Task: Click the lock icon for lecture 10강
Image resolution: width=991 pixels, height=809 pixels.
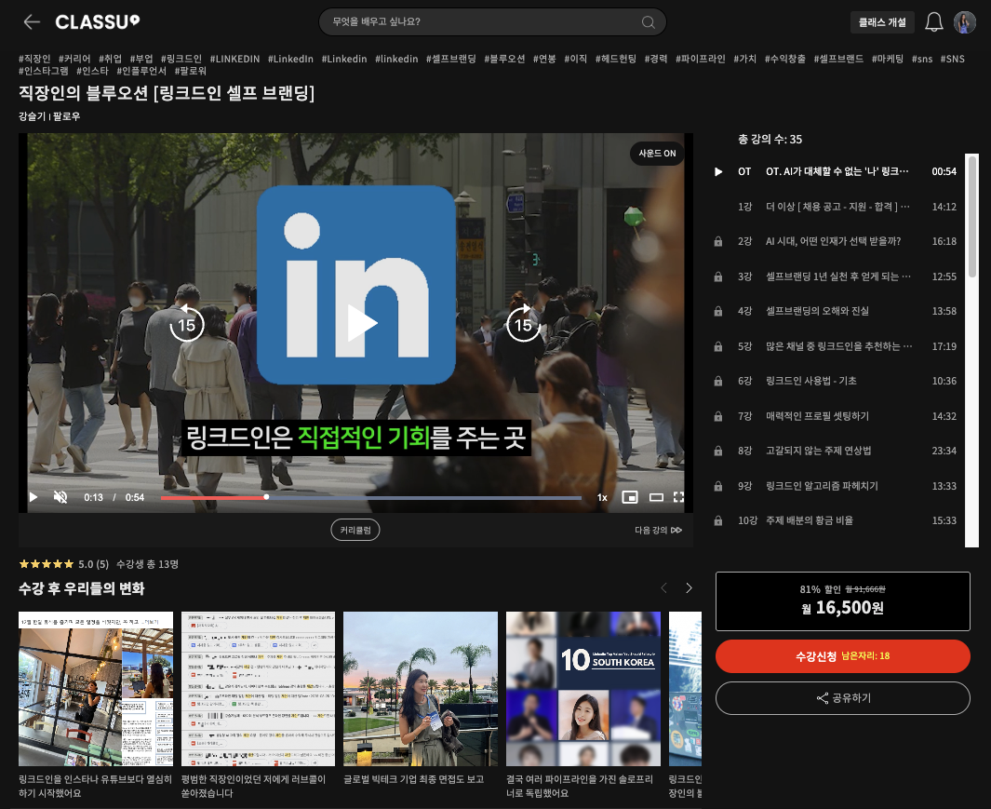Action: coord(718,521)
